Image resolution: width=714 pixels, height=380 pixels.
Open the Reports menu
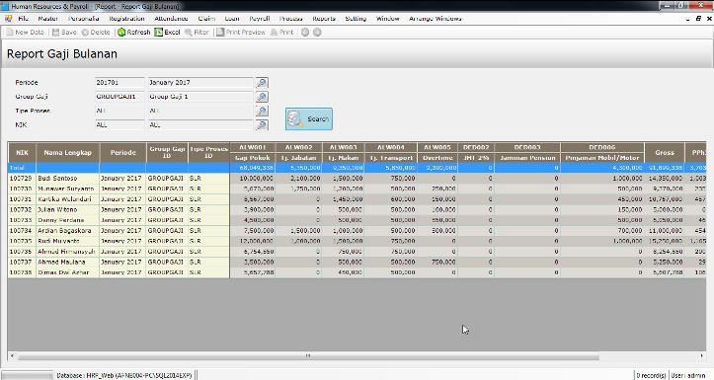click(x=324, y=19)
